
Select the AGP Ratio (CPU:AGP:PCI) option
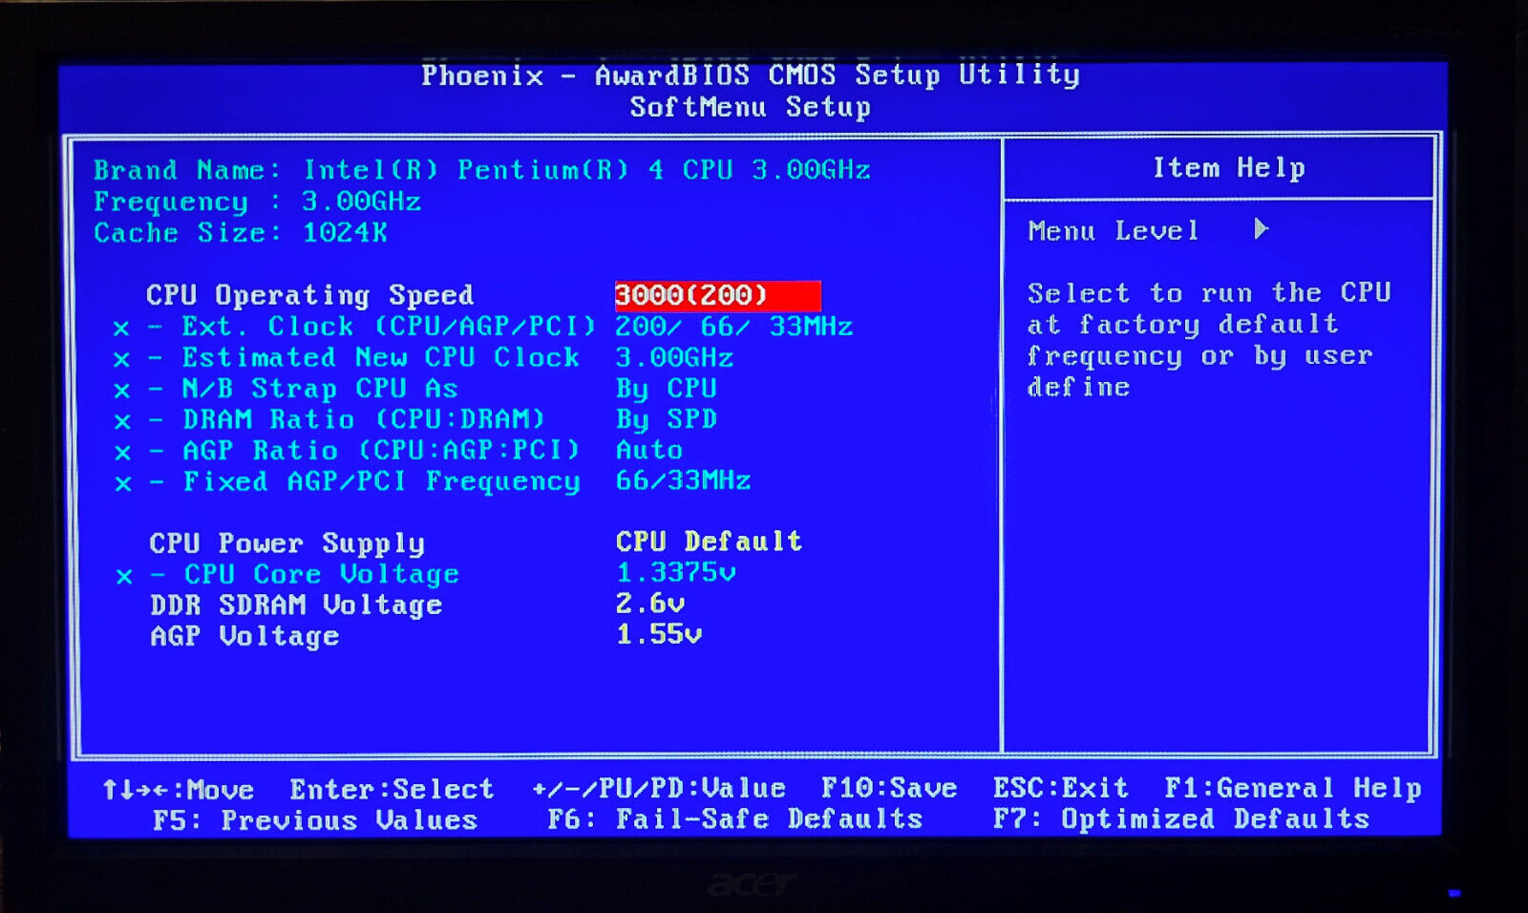point(381,450)
